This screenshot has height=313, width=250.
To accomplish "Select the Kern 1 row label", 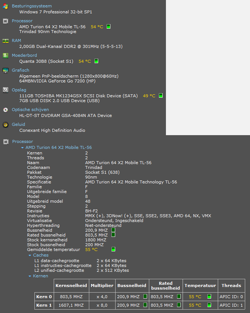I will (x=44, y=305).
